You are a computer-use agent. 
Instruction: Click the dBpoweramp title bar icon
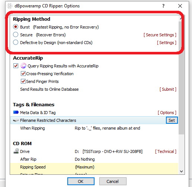[x=10, y=6]
